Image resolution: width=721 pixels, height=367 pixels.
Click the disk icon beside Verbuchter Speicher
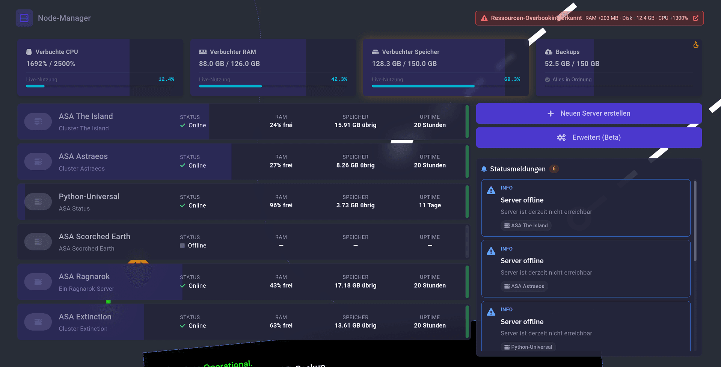click(x=375, y=52)
